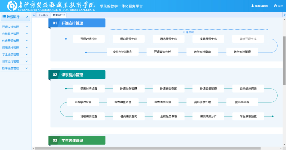Viewport: 286px width, 150px height.
Task: Close the 教务运行 tab
Action: point(64,15)
